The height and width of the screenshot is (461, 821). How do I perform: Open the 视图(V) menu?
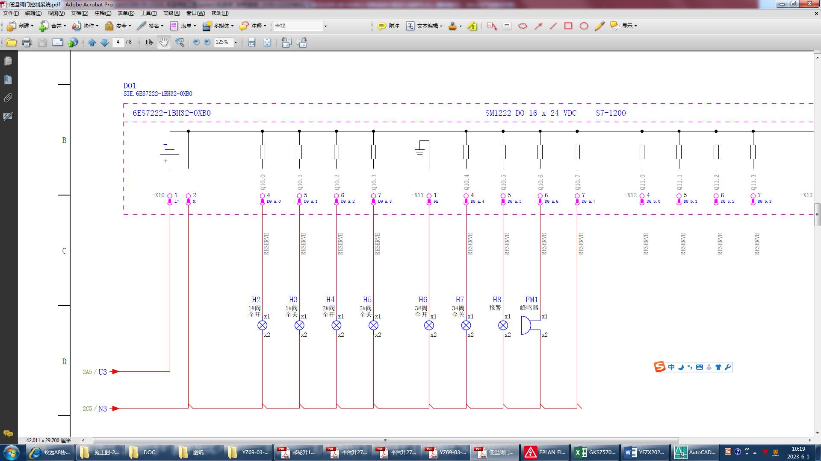(56, 13)
